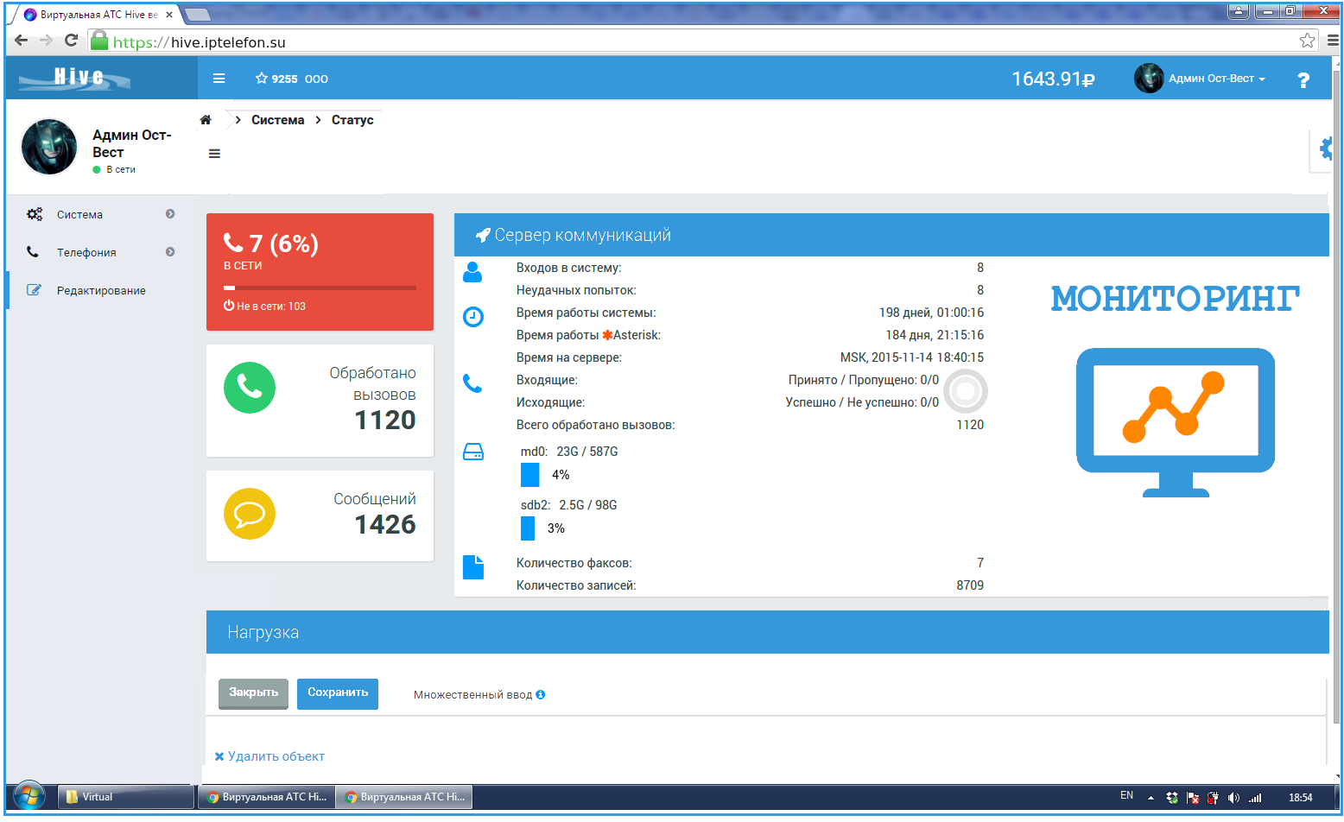Click the info icon next to Множественный ввод
This screenshot has width=1344, height=822.
(x=541, y=694)
